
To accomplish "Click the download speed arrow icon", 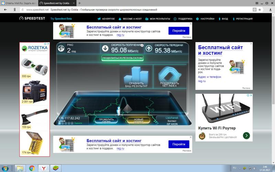I will pos(105,49).
